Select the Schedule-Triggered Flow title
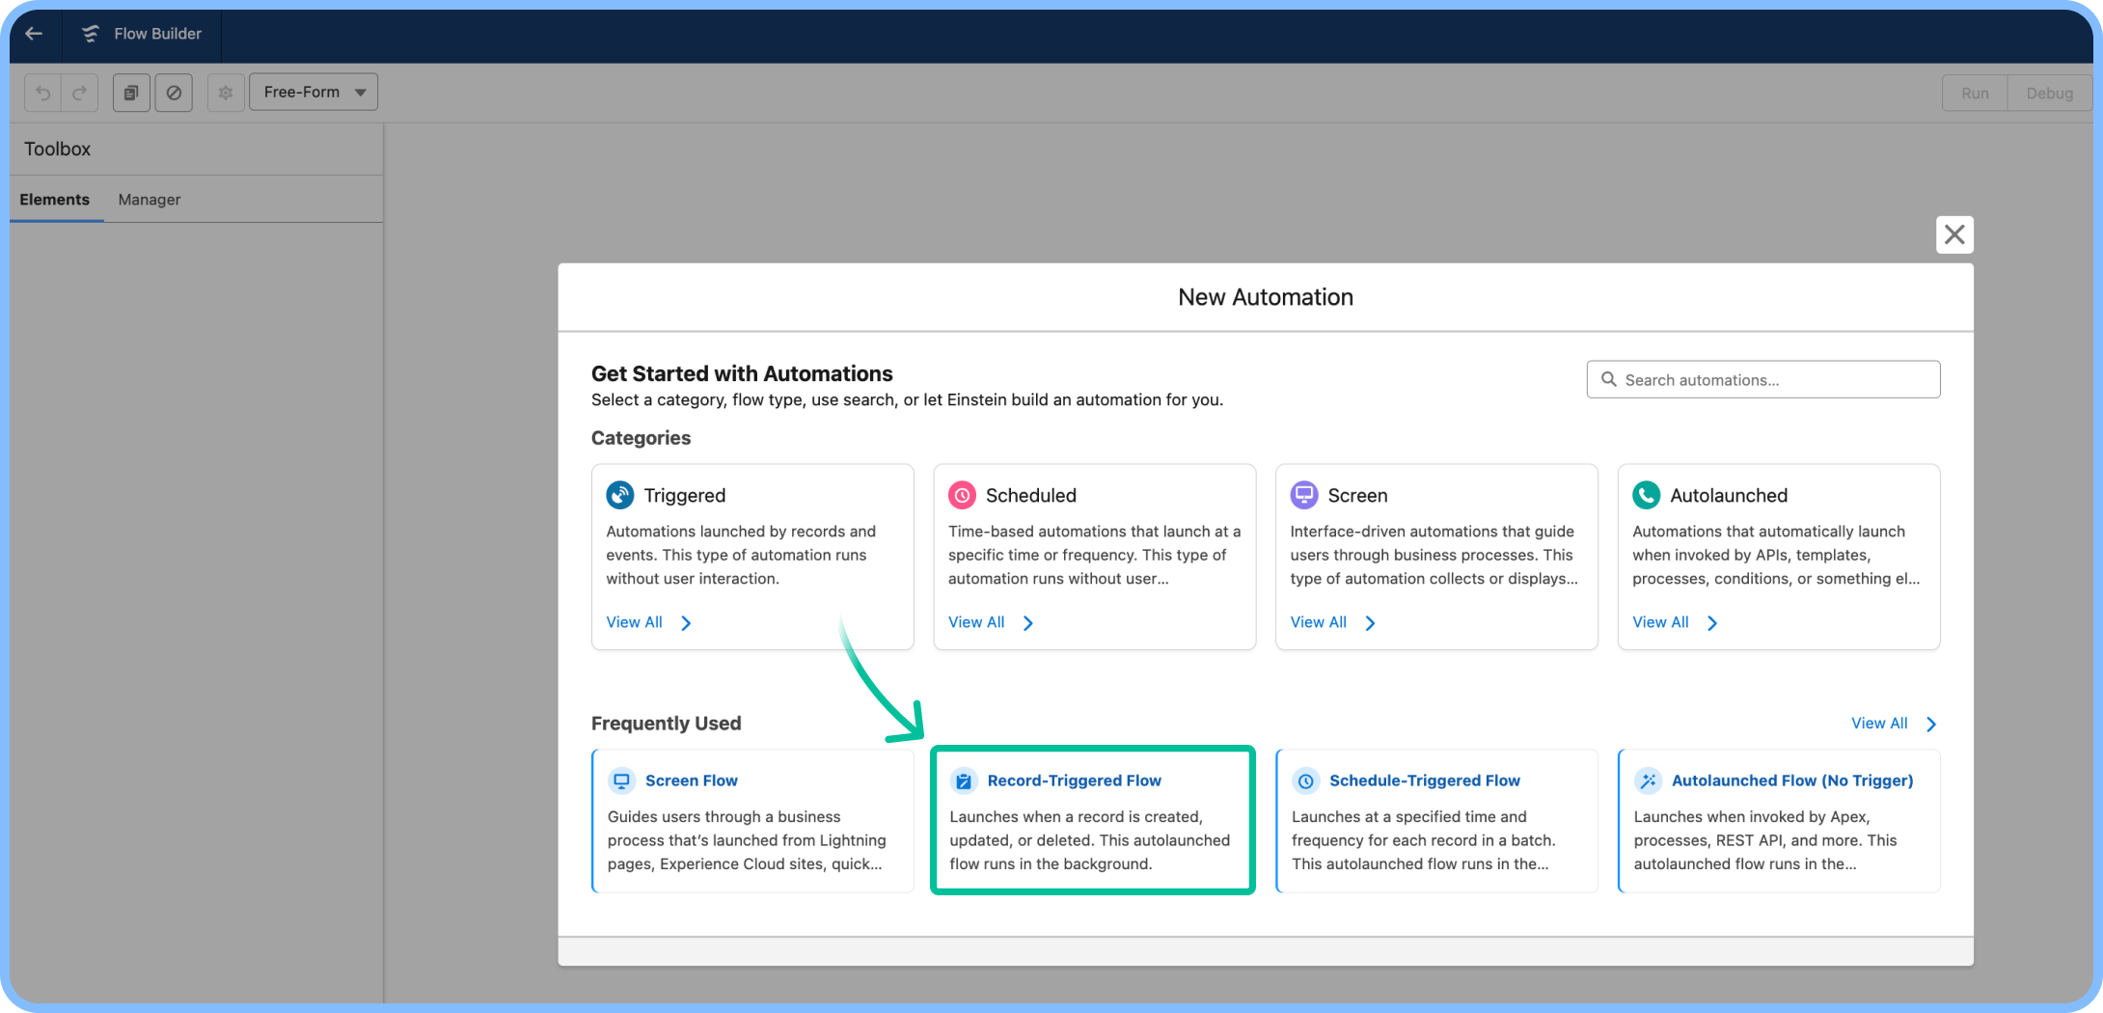2103x1013 pixels. (x=1424, y=780)
